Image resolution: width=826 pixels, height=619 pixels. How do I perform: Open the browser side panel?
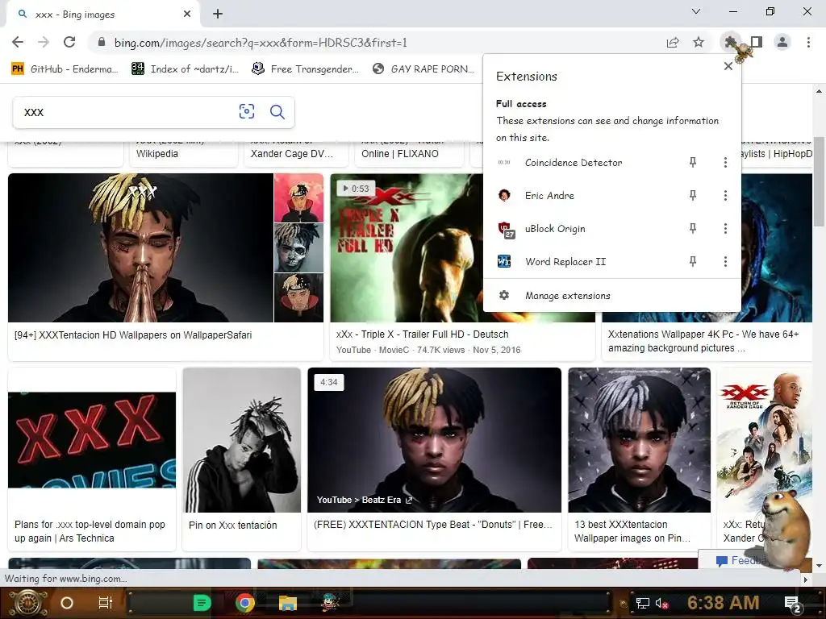757,42
